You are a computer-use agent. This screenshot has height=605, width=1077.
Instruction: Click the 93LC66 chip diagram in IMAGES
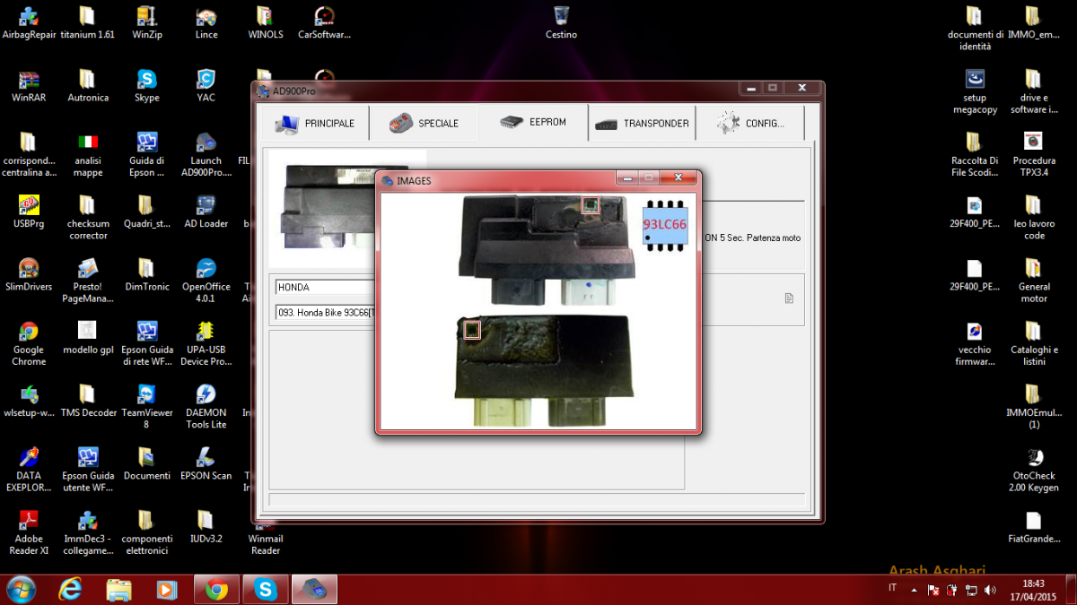point(665,225)
